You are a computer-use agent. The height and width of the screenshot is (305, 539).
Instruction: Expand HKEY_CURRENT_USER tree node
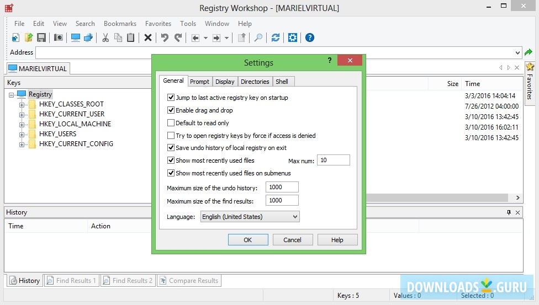(x=22, y=115)
